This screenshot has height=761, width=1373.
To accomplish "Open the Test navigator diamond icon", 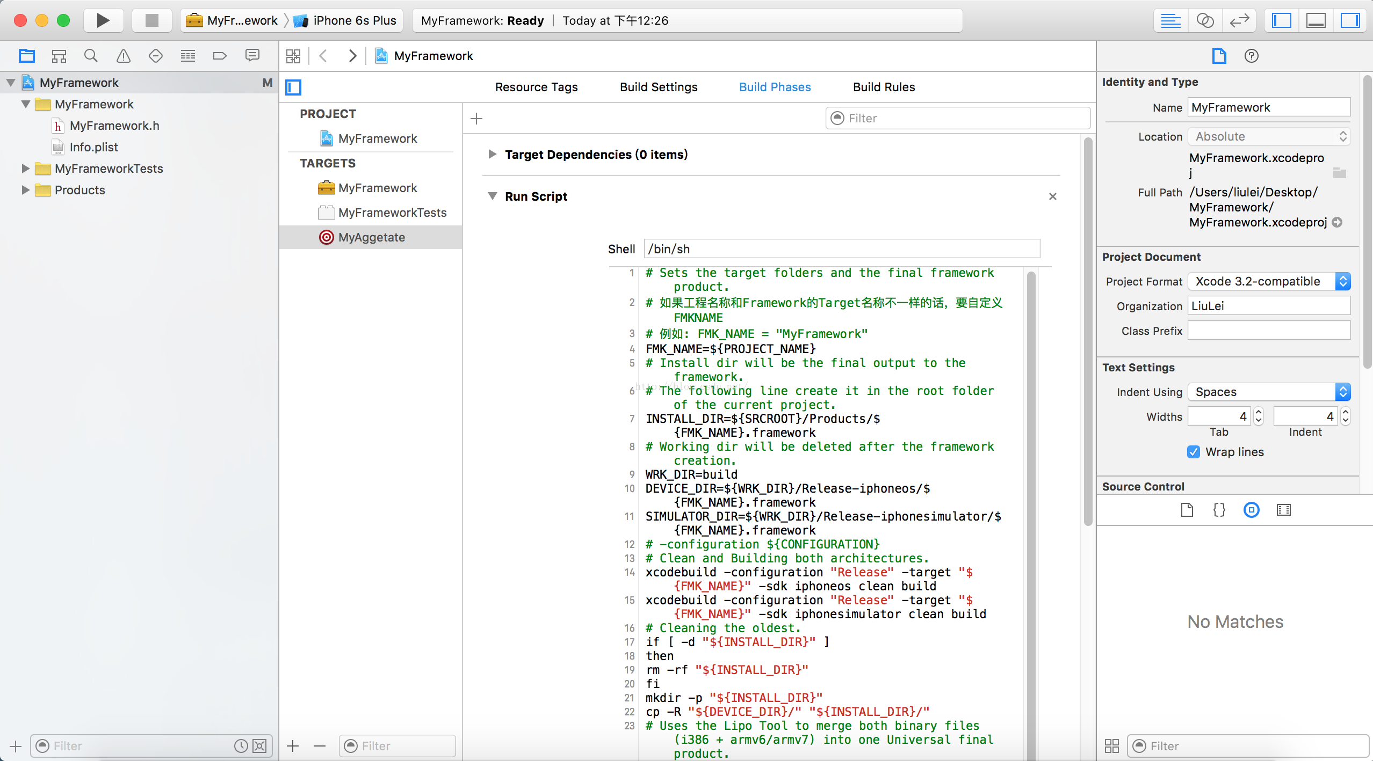I will pyautogui.click(x=156, y=56).
